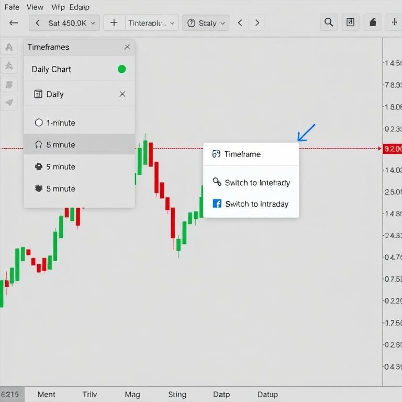The width and height of the screenshot is (402, 402).
Task: Click the back arrow icon in toolbar
Action: pyautogui.click(x=14, y=23)
